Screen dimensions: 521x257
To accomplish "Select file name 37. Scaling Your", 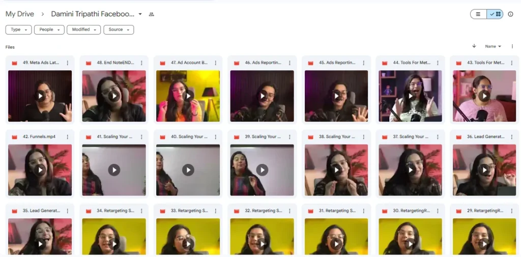I will point(411,137).
